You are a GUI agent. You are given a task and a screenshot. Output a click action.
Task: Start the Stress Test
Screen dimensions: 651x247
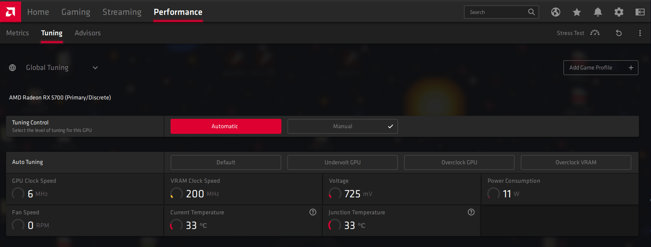point(578,33)
